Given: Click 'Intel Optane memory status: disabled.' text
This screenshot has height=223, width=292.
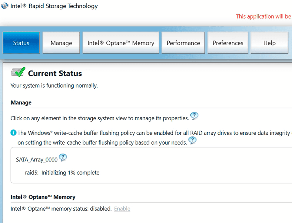Looking at the screenshot, I should pyautogui.click(x=61, y=209).
